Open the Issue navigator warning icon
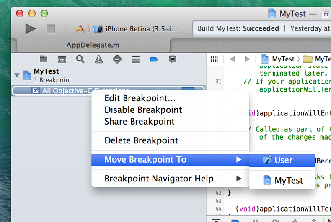The image size is (331, 222). pos(98,59)
